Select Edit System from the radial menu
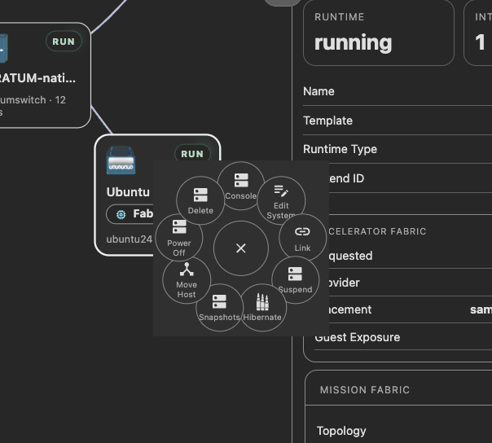492x443 pixels. point(281,200)
